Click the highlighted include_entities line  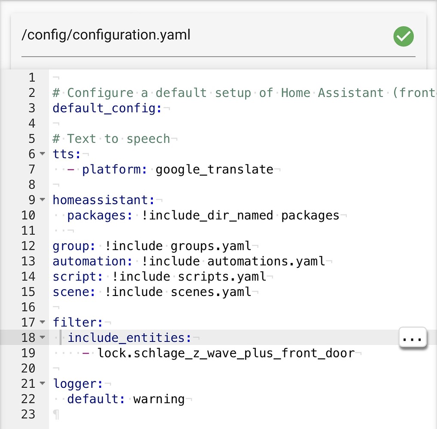(x=129, y=338)
